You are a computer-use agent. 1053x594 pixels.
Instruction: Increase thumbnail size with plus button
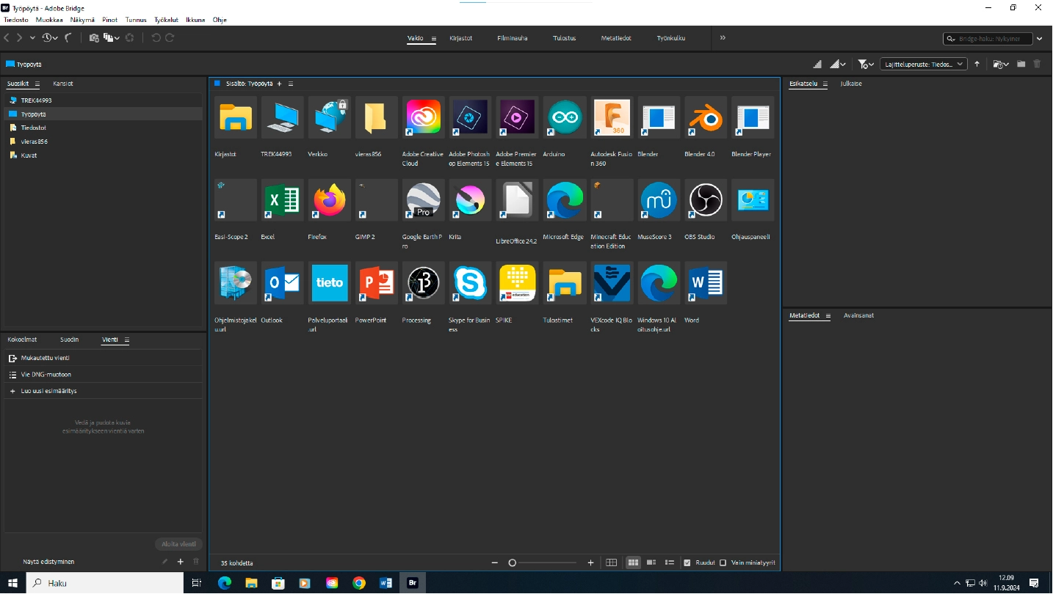point(591,562)
